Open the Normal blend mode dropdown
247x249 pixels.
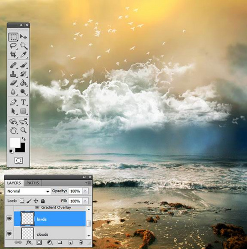(28, 191)
